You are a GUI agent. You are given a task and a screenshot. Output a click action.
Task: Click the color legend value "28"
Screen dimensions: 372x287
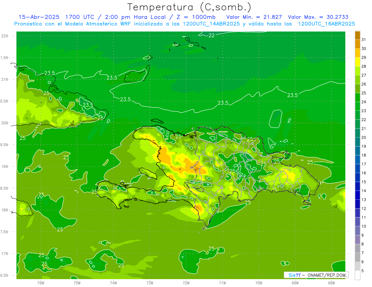(x=364, y=66)
